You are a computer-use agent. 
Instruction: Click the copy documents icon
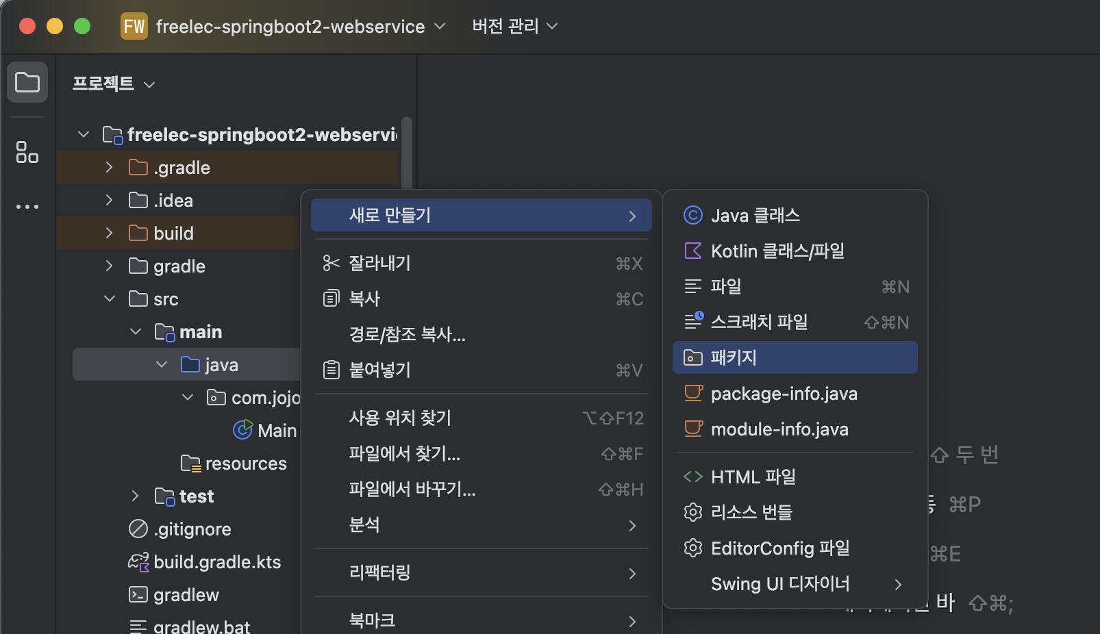click(332, 299)
